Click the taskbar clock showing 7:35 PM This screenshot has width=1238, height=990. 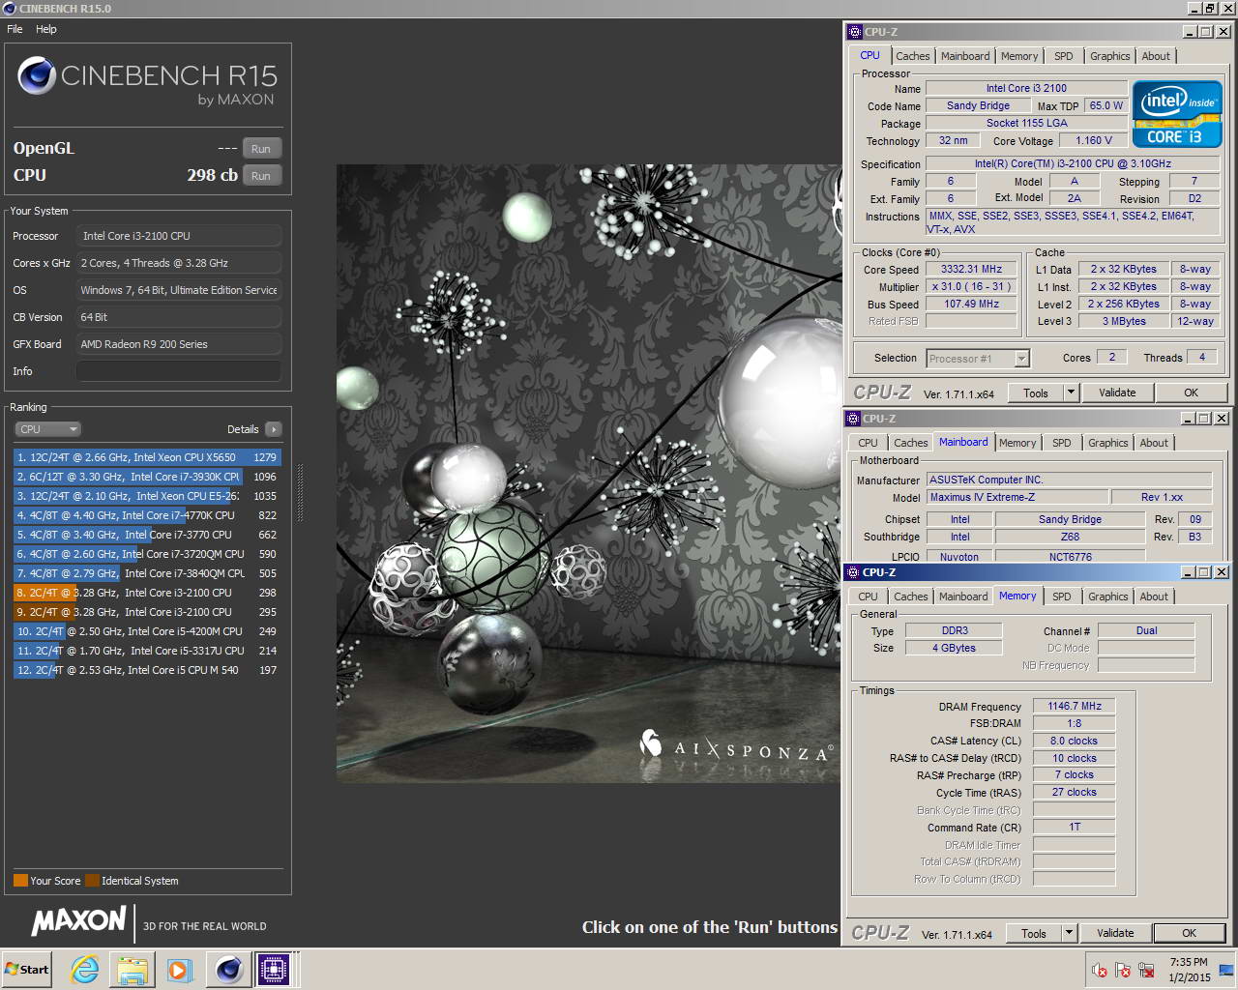point(1189,970)
